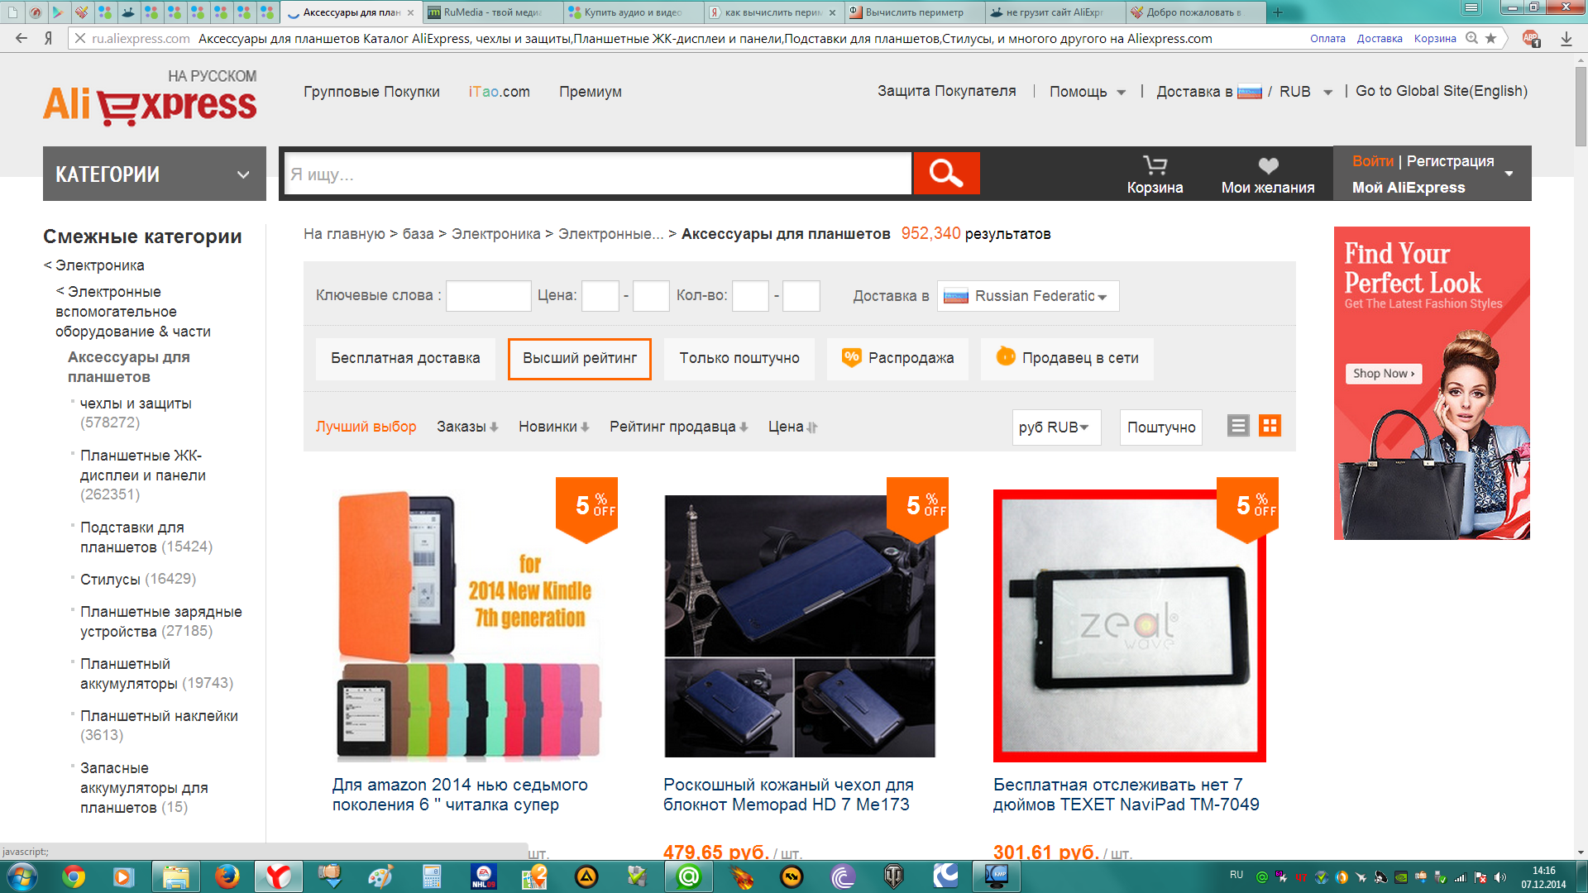Open the руб RUB currency dropdown

[1055, 427]
